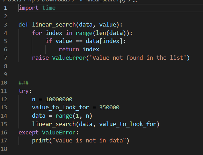Click "linear_search" in the definition on line 3
Screen dimensions: 203x155
pos(54,24)
